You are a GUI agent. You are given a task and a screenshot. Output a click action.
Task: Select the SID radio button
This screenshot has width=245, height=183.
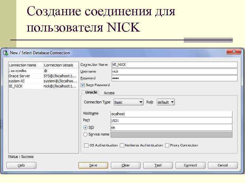click(x=85, y=128)
